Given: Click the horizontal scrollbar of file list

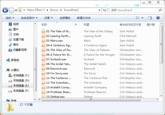Looking at the screenshot, I should [91, 99].
